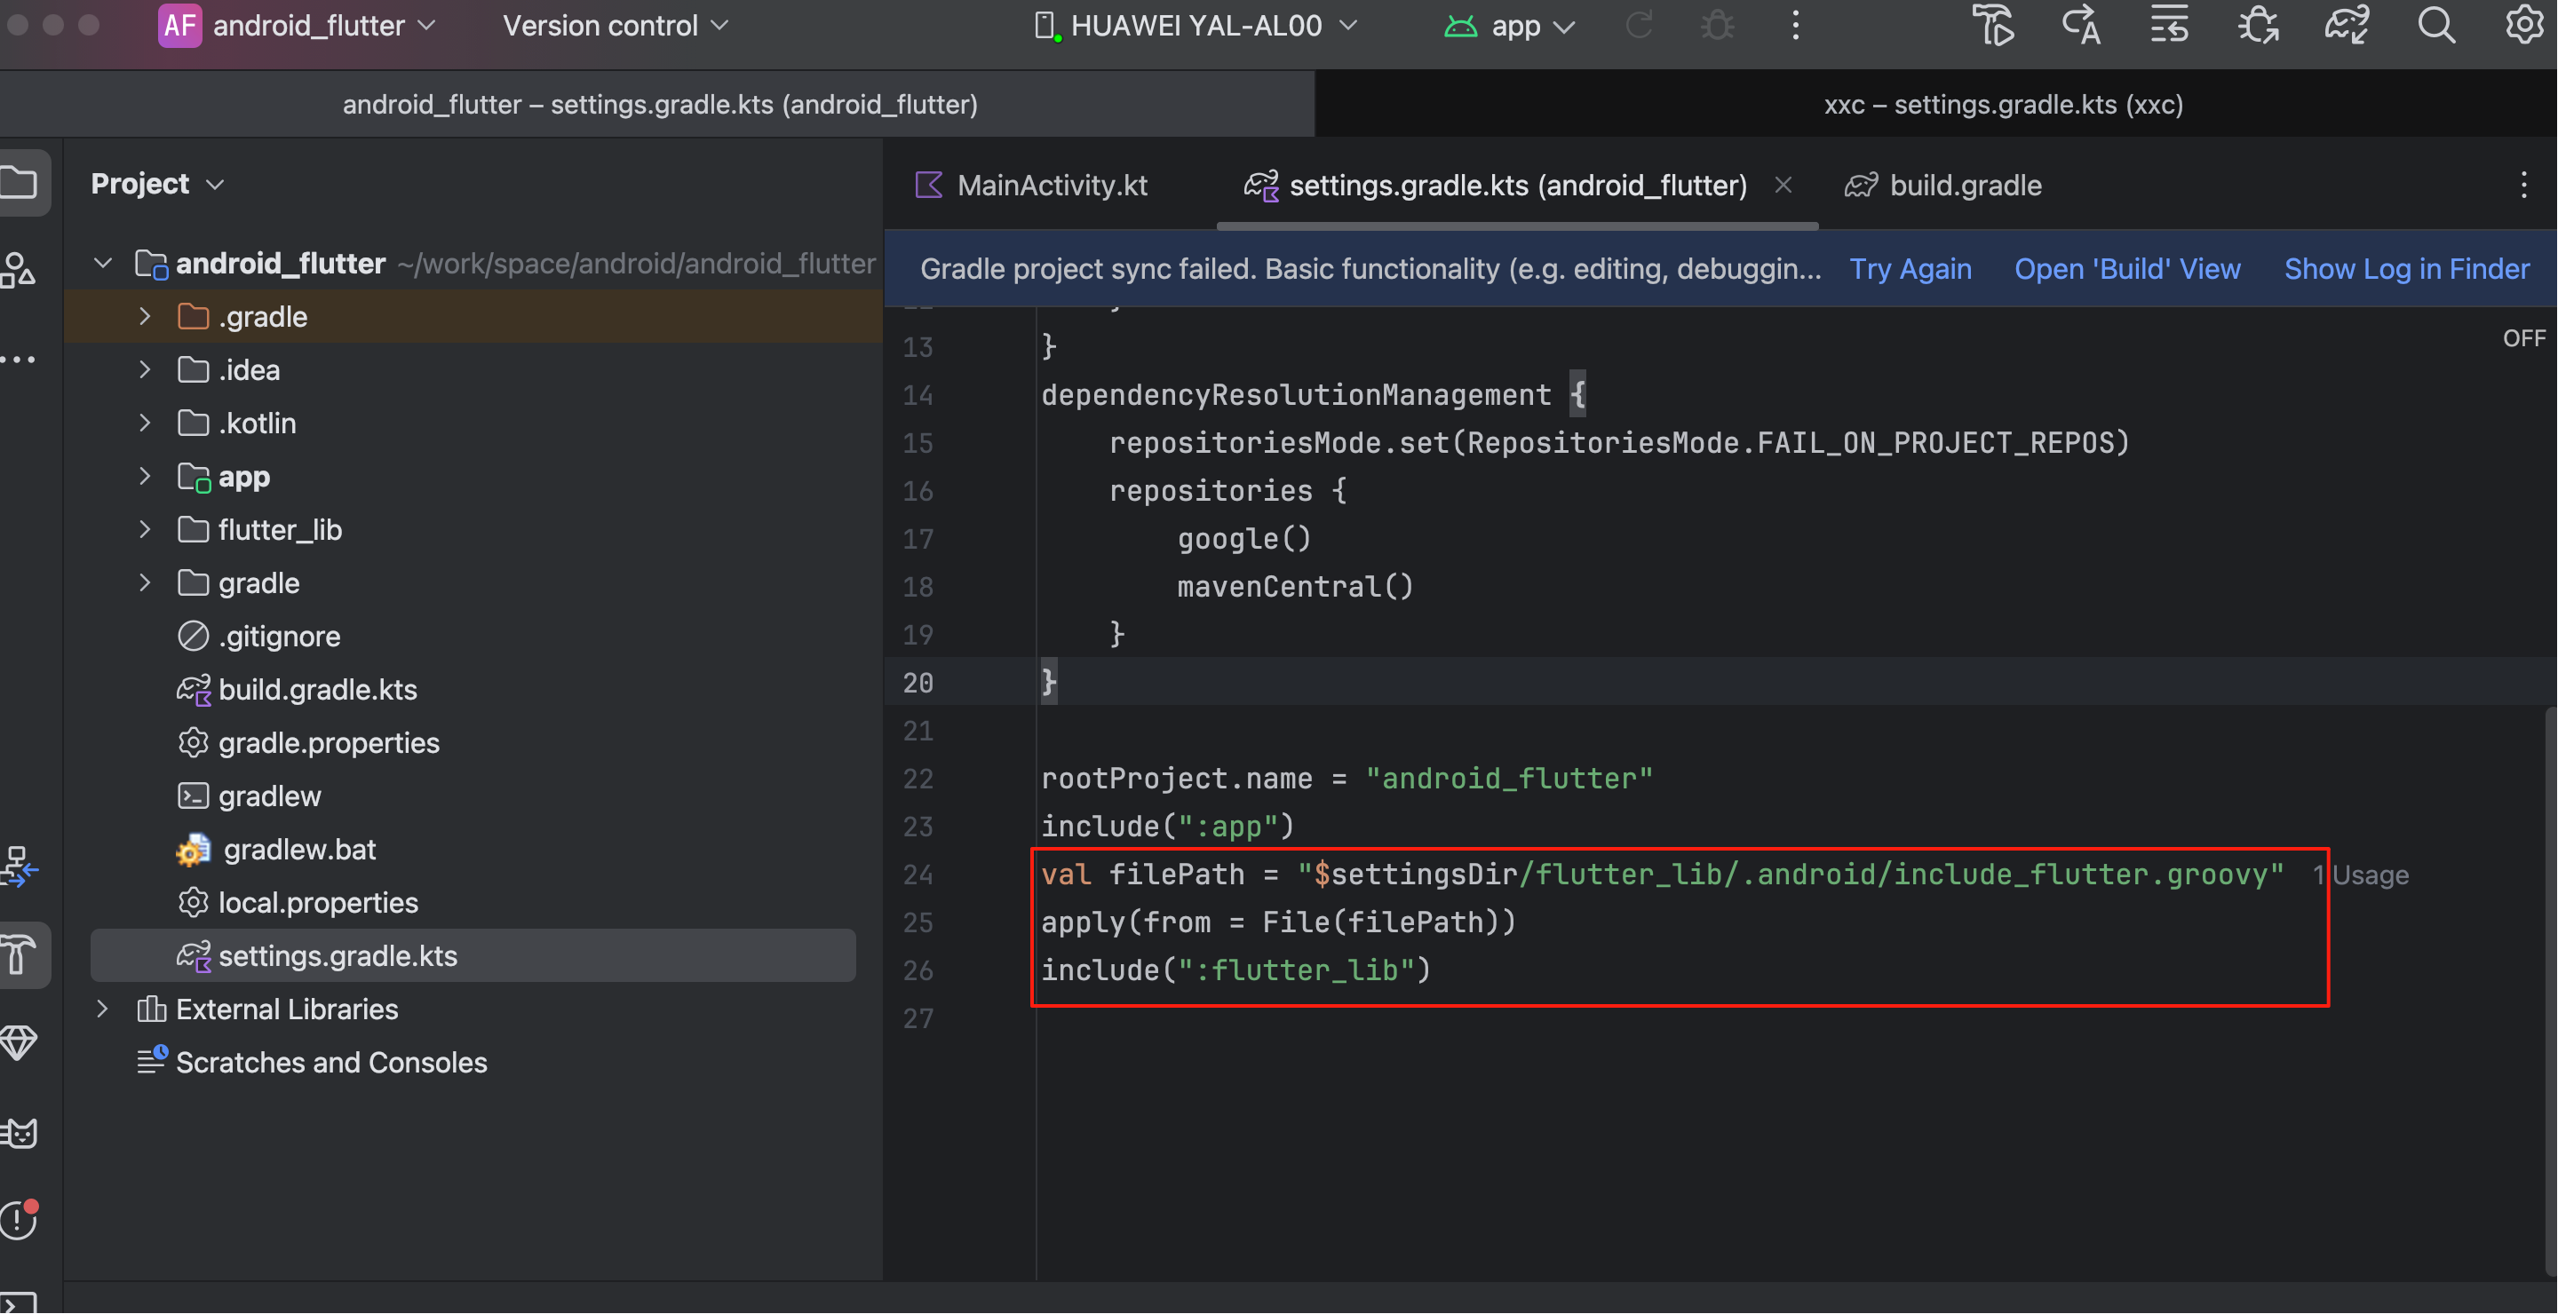Open the Problems tool window icon
Screen dimensions: 2558x1314
(x=20, y=1220)
